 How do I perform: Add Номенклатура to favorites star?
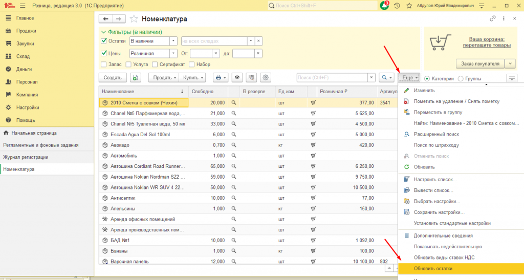[x=134, y=19]
